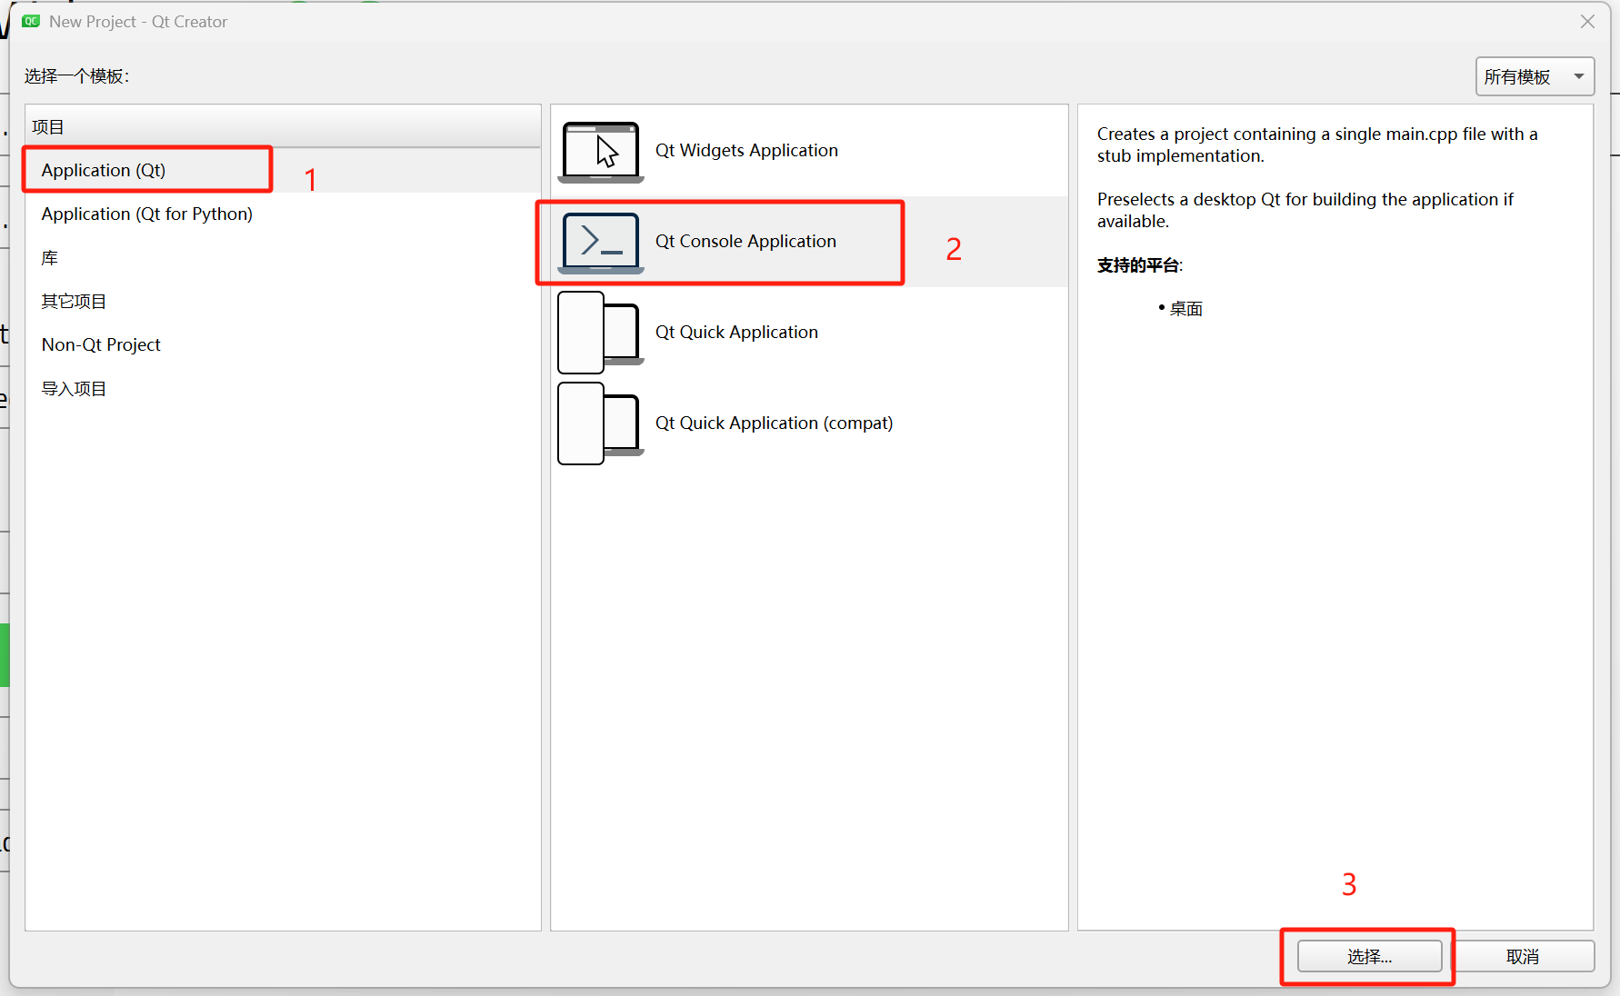Click the Qt Console Application terminal icon
1620x996 pixels.
tap(599, 242)
